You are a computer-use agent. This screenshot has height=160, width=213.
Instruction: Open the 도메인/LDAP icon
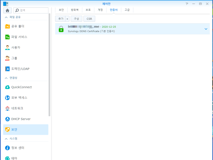tap(7, 69)
